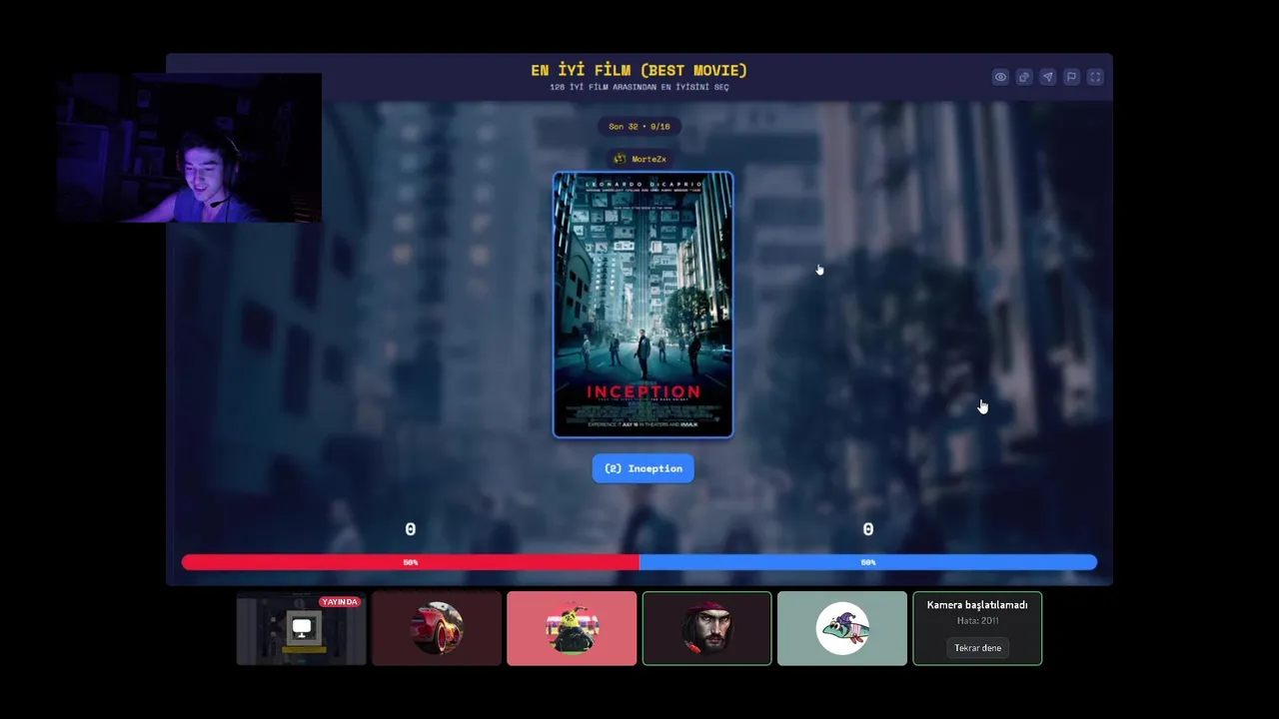This screenshot has width=1279, height=719.
Task: Click the flag report icon
Action: [1071, 77]
